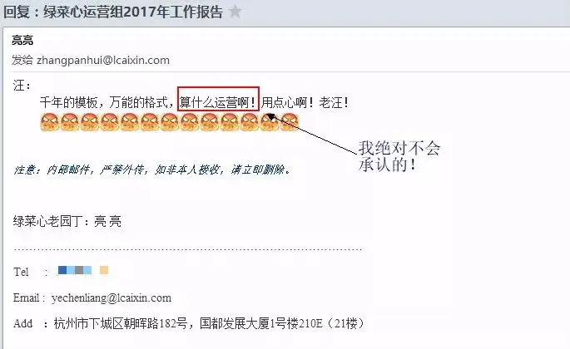This screenshot has width=570, height=349.
Task: Click the text 用点心啊!老汪!
Action: pyautogui.click(x=305, y=102)
